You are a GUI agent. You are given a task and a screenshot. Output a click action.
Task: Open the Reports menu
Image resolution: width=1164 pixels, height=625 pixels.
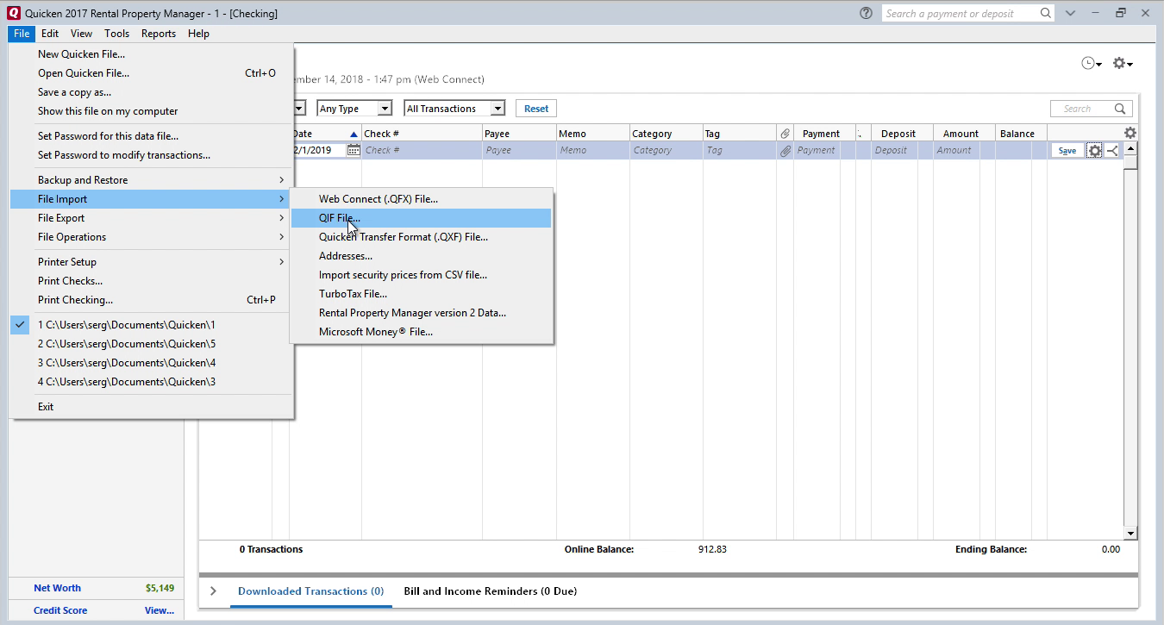pos(159,34)
